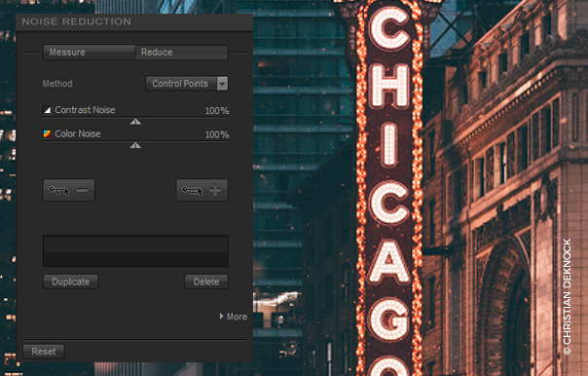Image resolution: width=588 pixels, height=376 pixels.
Task: Click the Duplicate button
Action: [x=70, y=282]
